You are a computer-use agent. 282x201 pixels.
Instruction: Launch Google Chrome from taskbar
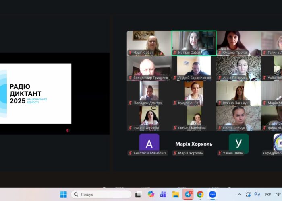[200, 194]
